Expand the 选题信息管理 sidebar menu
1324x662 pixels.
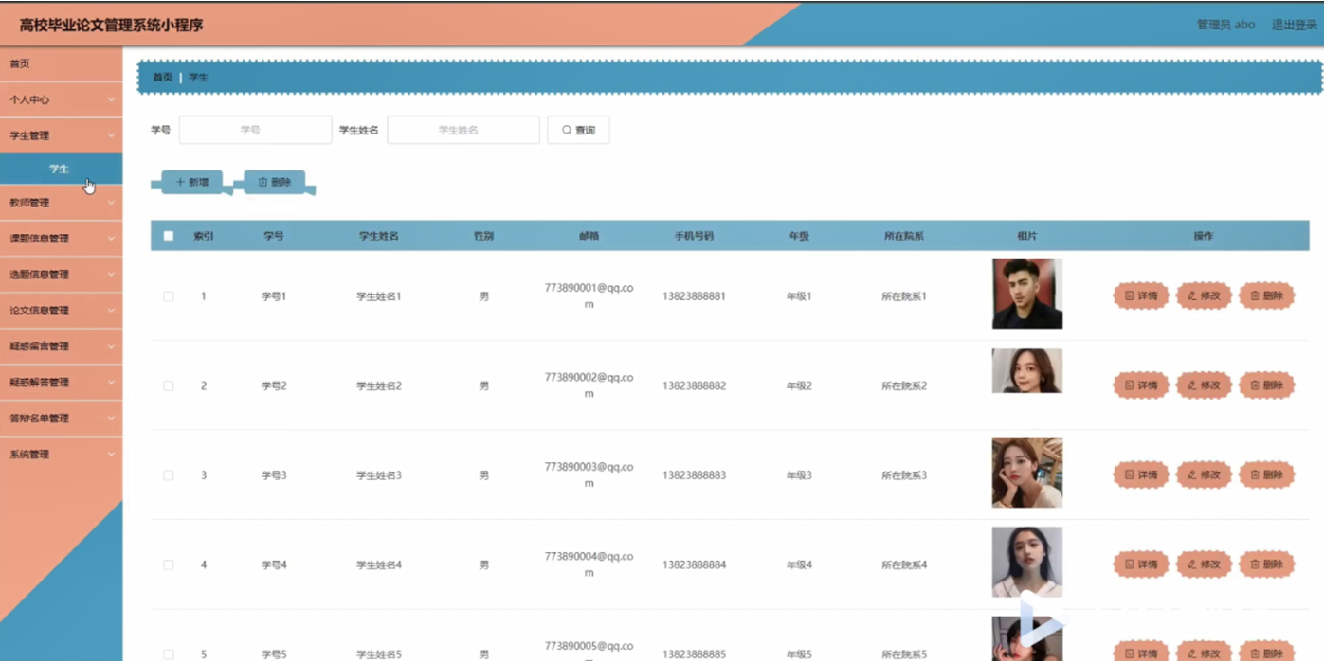click(61, 275)
